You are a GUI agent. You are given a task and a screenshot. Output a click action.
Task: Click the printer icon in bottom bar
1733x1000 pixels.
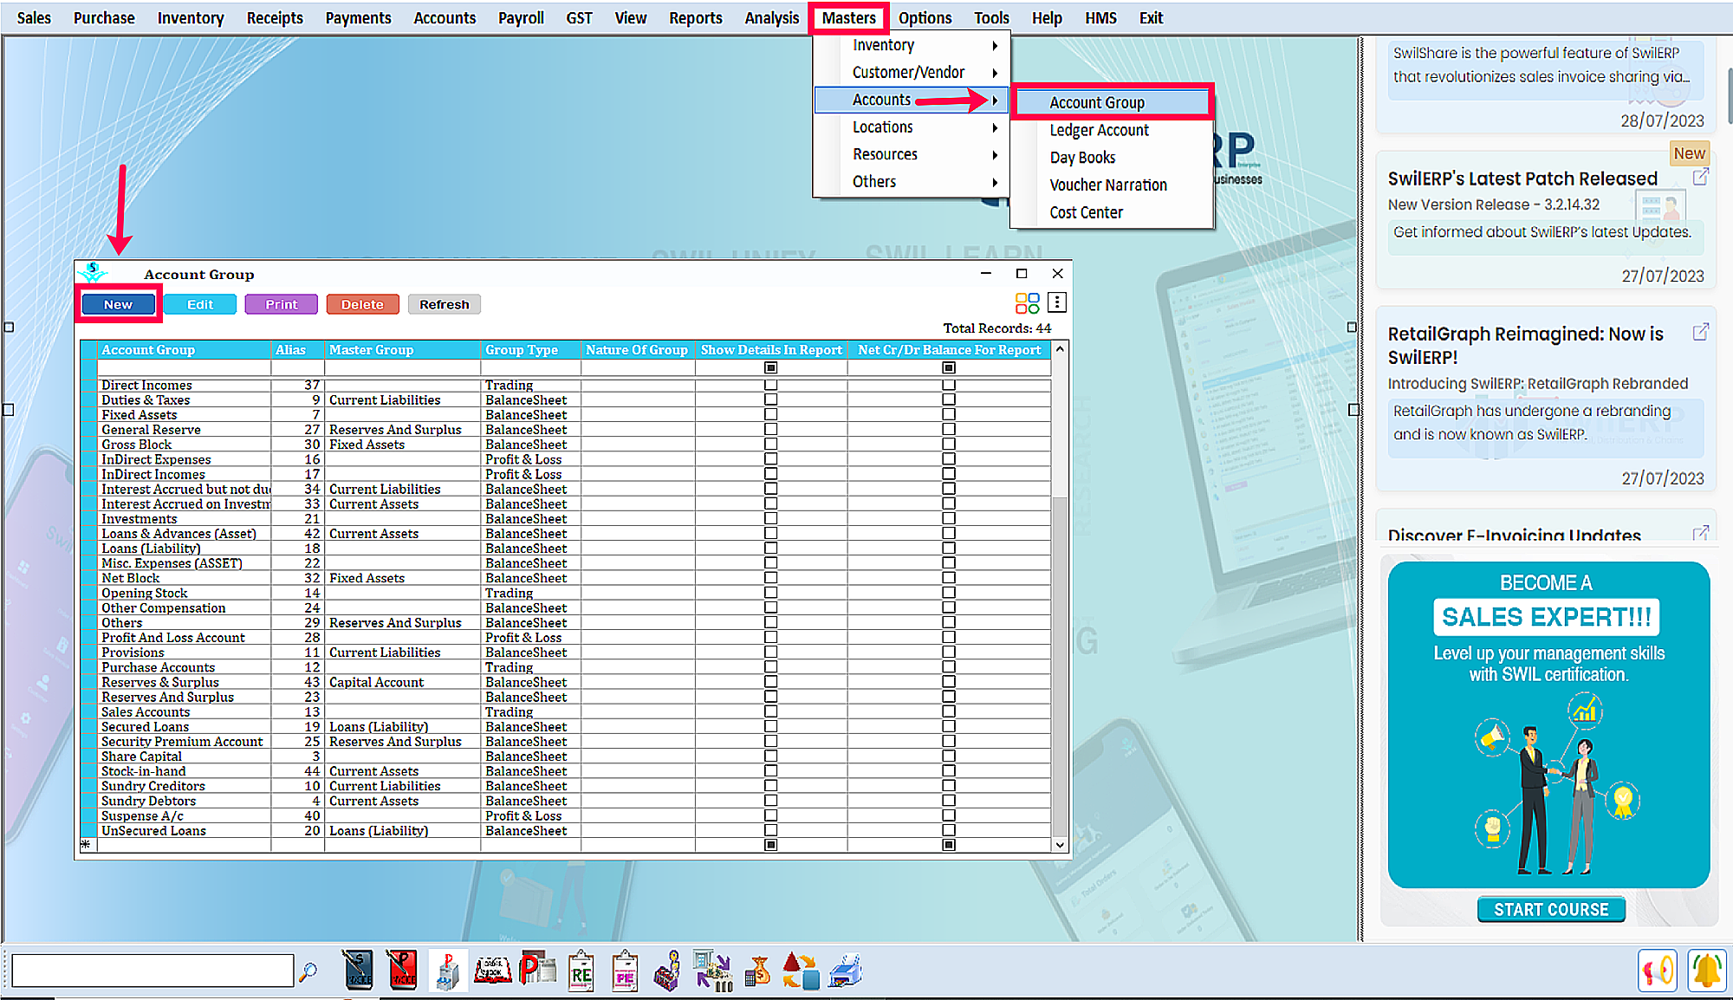[x=846, y=971]
